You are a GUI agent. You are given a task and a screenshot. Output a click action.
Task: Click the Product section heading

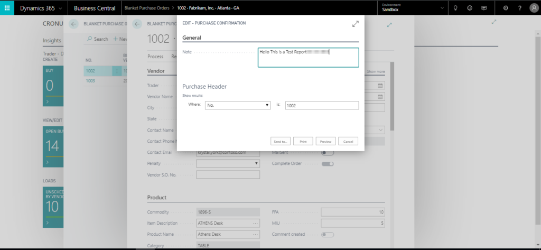coord(156,198)
